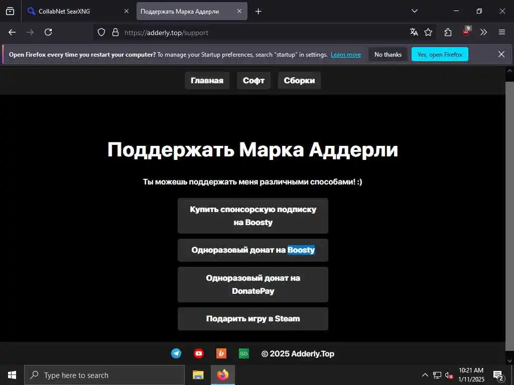Open the Telegram link in footer
The height and width of the screenshot is (385, 514).
176,353
